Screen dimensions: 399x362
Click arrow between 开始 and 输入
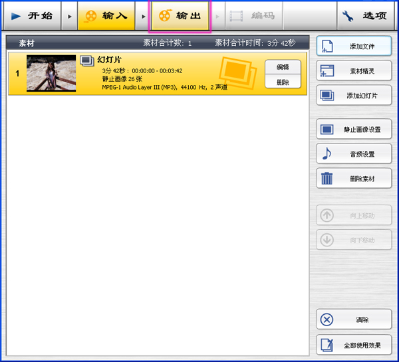pyautogui.click(x=69, y=17)
